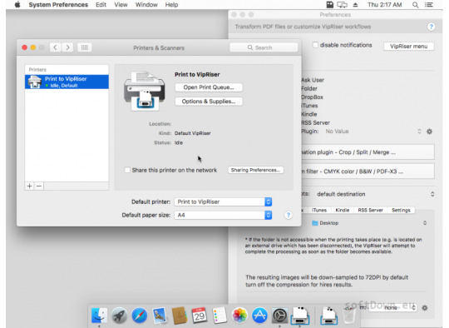
Task: Open System Preferences menu
Action: tap(58, 5)
